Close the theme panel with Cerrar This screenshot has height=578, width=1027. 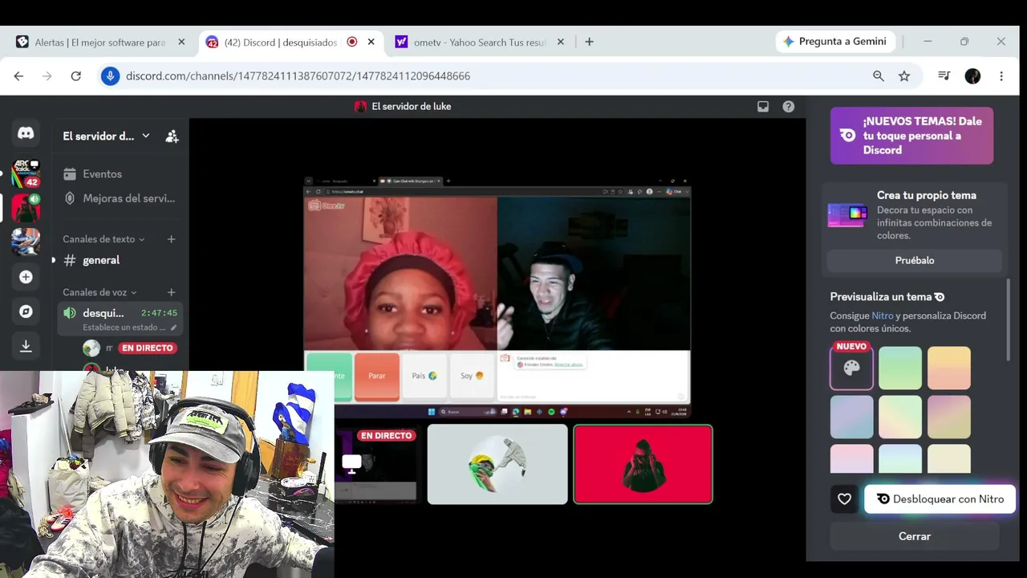click(915, 536)
